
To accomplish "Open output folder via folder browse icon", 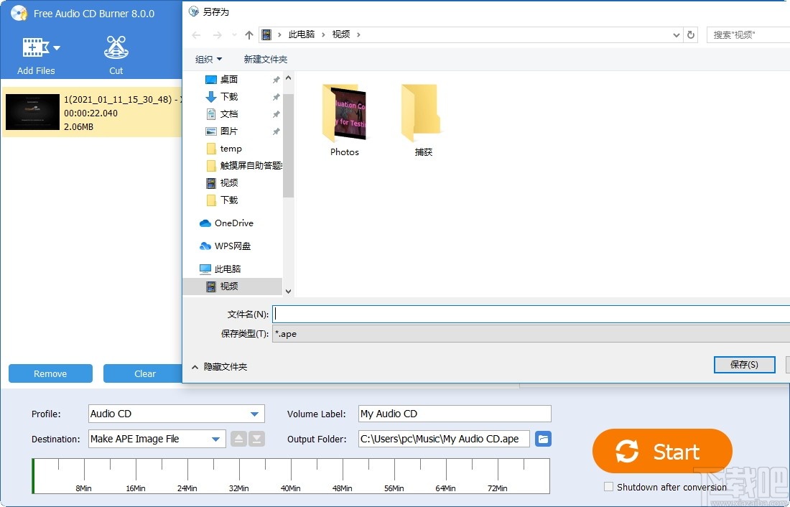I will 543,439.
